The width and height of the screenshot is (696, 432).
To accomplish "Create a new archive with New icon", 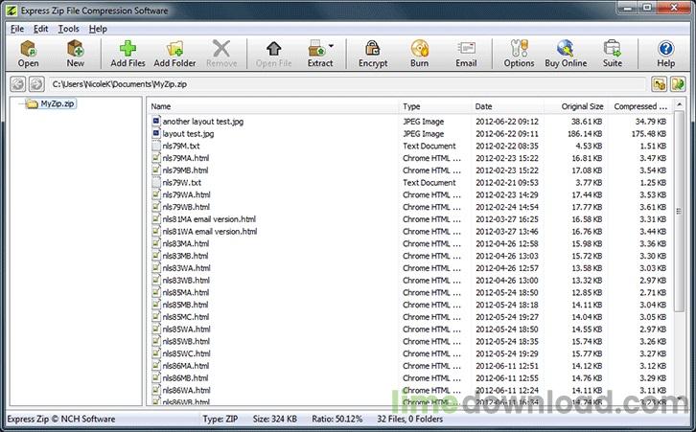I will coord(75,54).
